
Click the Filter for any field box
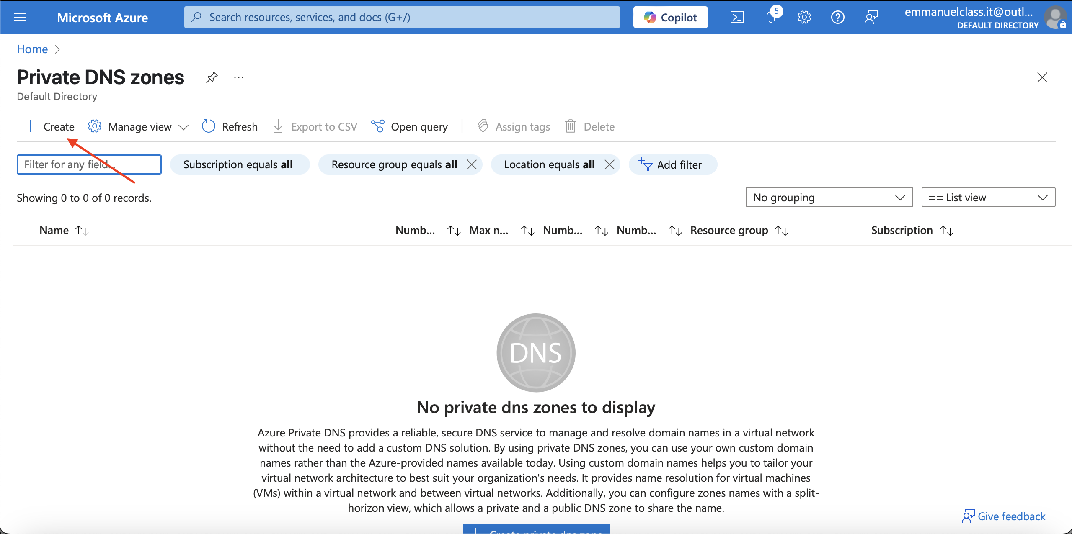(x=89, y=164)
